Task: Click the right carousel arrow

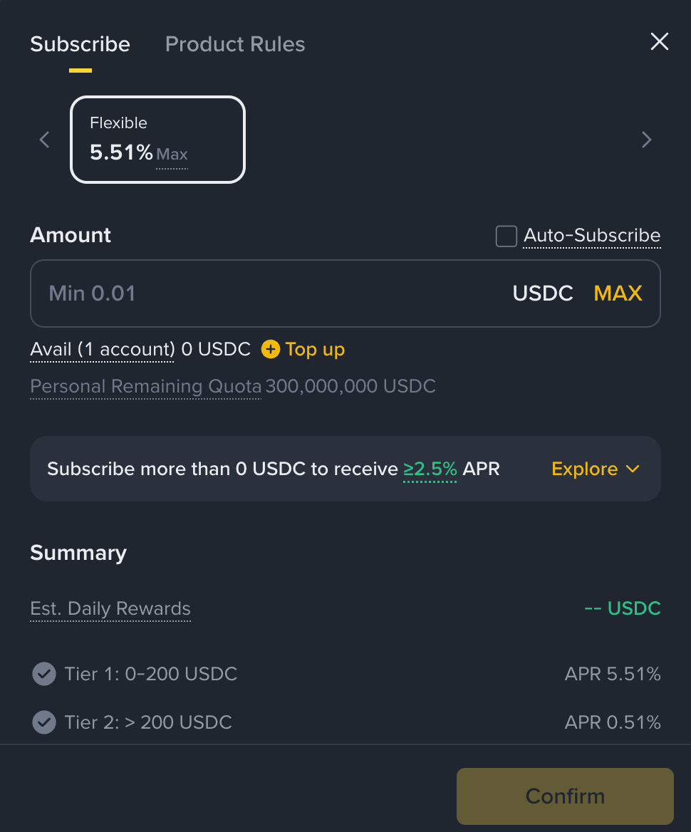Action: [646, 140]
